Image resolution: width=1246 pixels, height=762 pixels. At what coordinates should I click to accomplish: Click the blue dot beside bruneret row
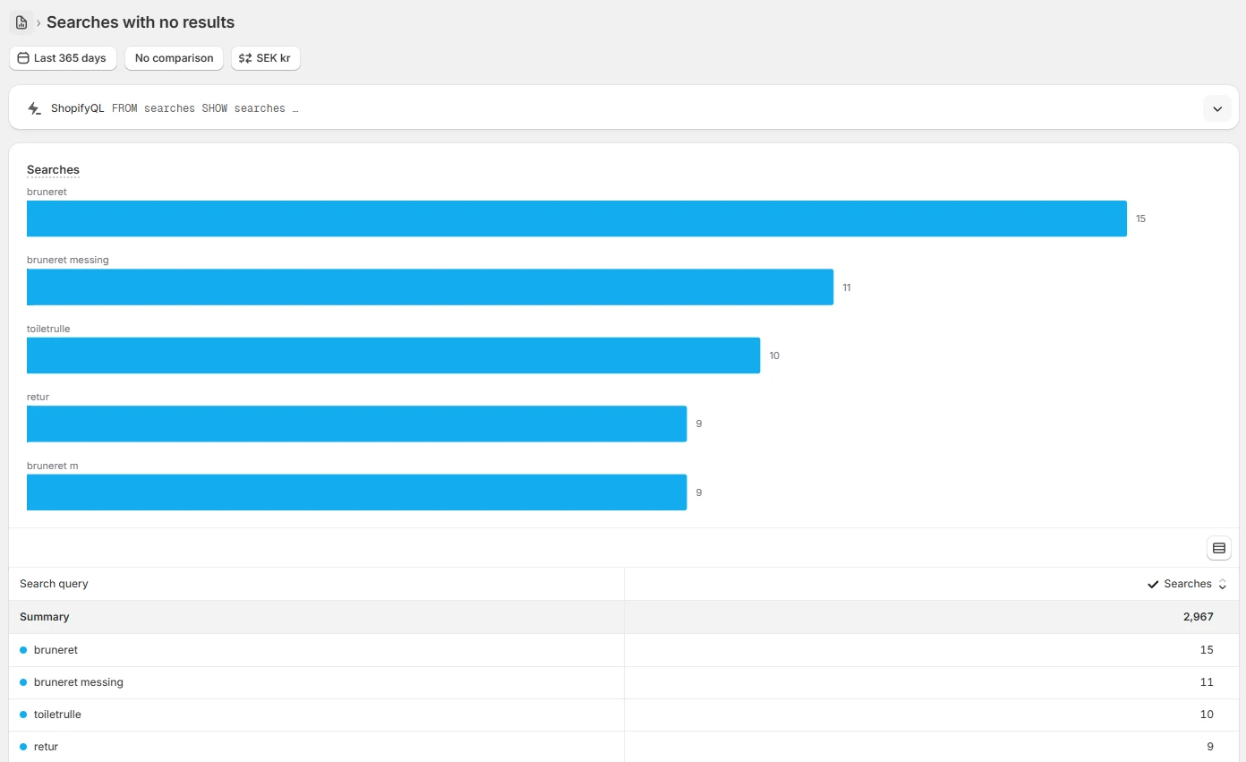[x=23, y=650]
